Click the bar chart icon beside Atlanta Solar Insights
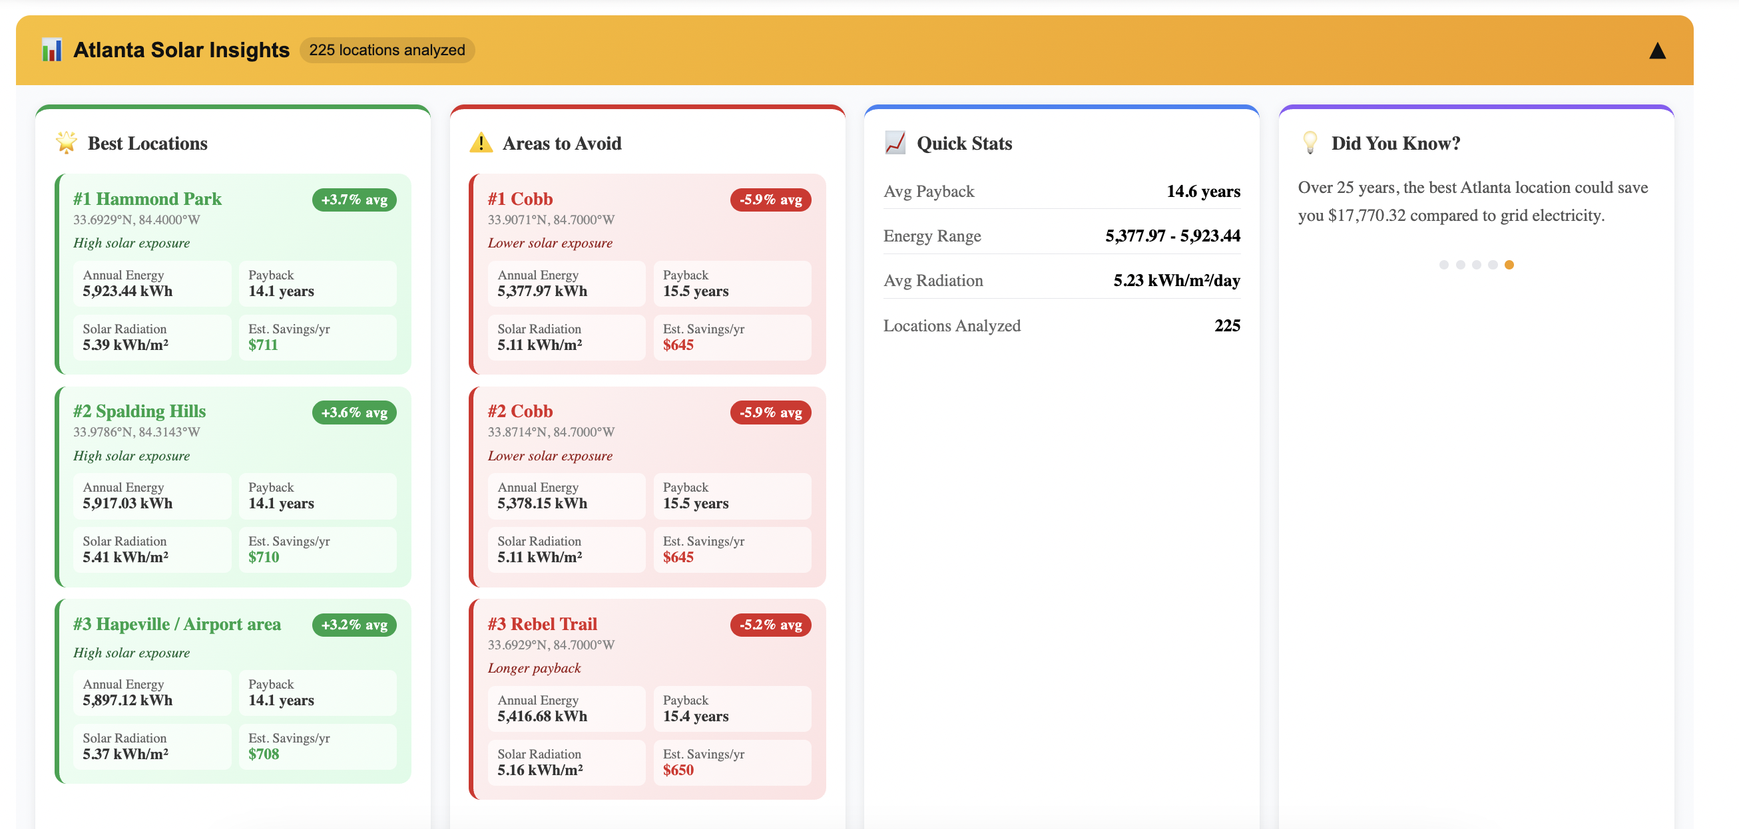 [x=51, y=50]
